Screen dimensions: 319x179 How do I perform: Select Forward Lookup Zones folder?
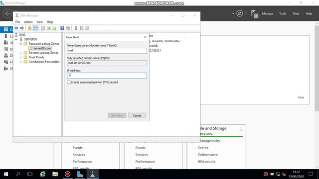point(44,44)
